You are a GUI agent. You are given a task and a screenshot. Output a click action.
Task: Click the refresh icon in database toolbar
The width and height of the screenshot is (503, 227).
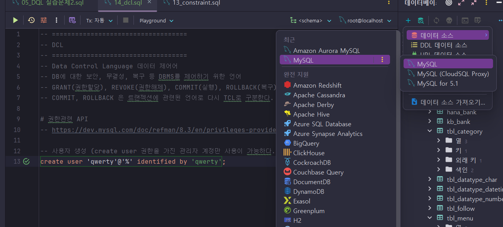(436, 20)
